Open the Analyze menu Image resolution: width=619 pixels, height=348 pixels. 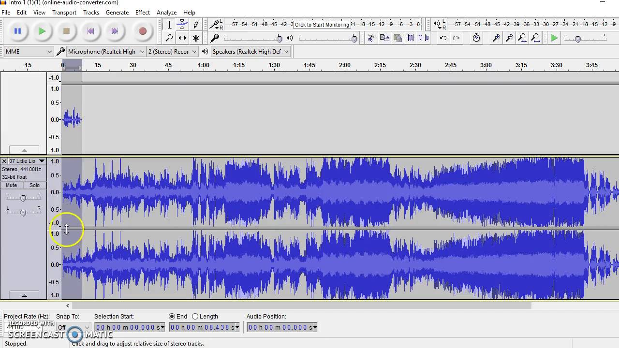click(166, 13)
